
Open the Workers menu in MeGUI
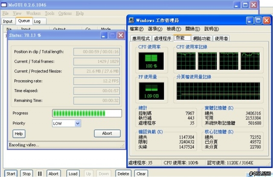point(33,13)
